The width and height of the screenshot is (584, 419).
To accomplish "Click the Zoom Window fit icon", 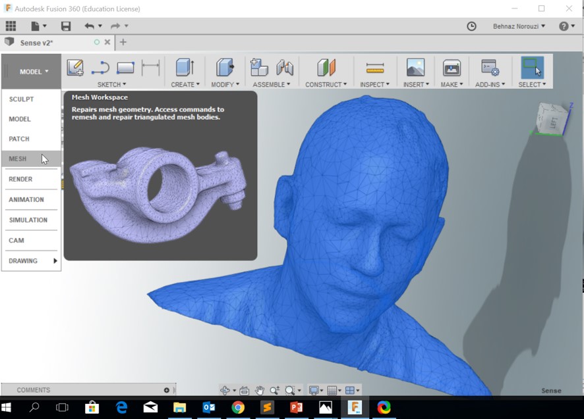I will pyautogui.click(x=290, y=390).
